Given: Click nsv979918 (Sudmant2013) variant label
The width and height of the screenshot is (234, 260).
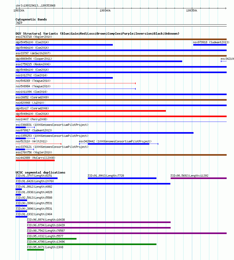Looking at the screenshot, I should [211, 42].
